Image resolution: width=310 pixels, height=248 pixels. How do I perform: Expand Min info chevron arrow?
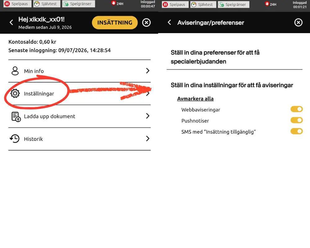tap(148, 71)
